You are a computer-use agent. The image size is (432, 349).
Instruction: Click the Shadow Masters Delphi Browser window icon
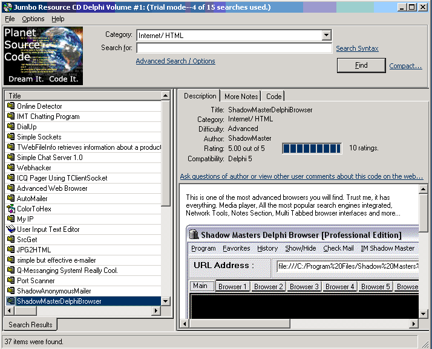194,235
